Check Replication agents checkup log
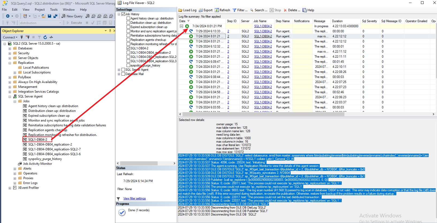 (128, 40)
